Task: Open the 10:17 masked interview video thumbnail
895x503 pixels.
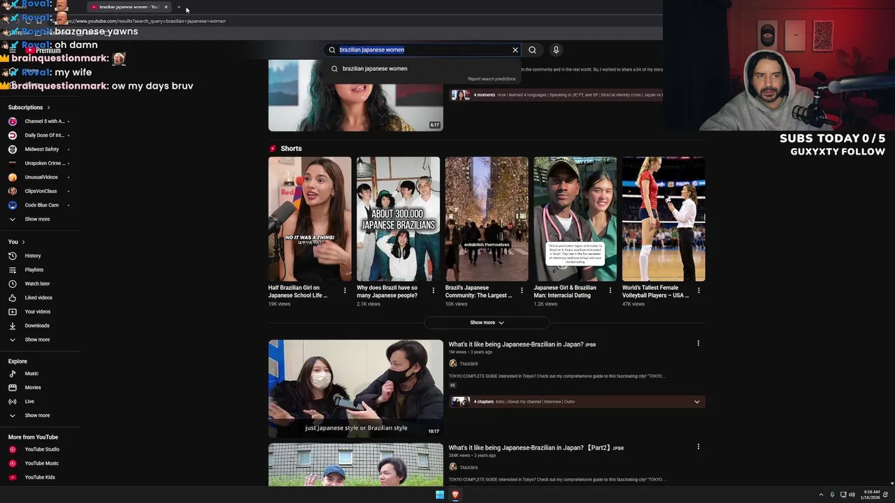Action: point(356,388)
